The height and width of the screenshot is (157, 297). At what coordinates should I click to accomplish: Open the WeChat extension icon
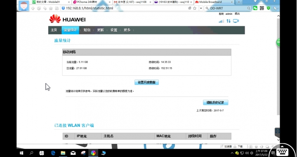coord(255,8)
